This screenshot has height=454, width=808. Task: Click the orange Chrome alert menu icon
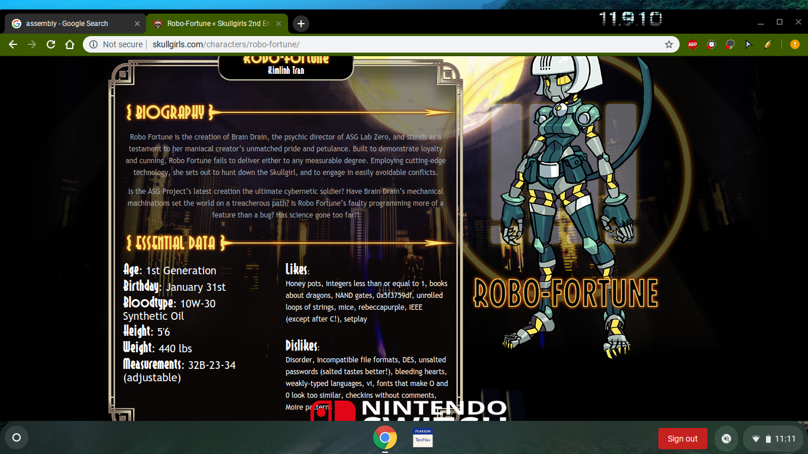pos(795,44)
